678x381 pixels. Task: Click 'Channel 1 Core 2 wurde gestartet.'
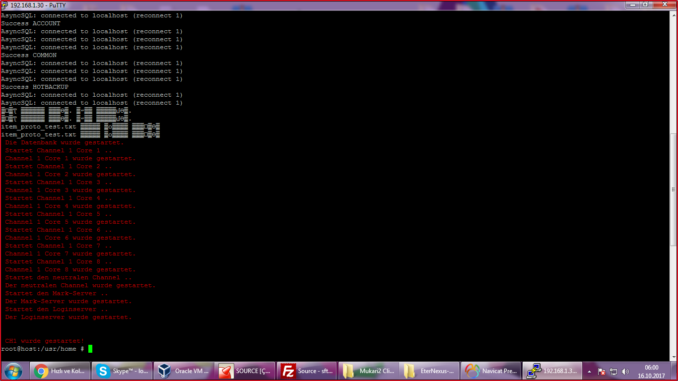[x=70, y=174]
